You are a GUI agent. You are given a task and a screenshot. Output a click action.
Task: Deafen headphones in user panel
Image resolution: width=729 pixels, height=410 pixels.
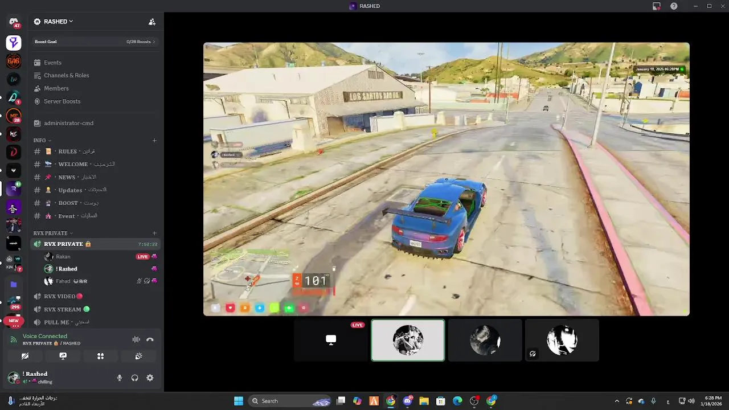[135, 378]
